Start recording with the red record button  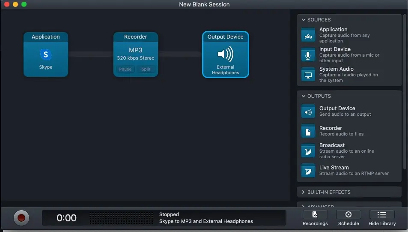point(21,218)
